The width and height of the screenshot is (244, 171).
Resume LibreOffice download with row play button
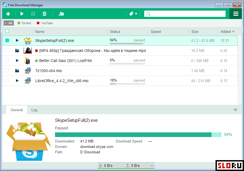pos(17,81)
